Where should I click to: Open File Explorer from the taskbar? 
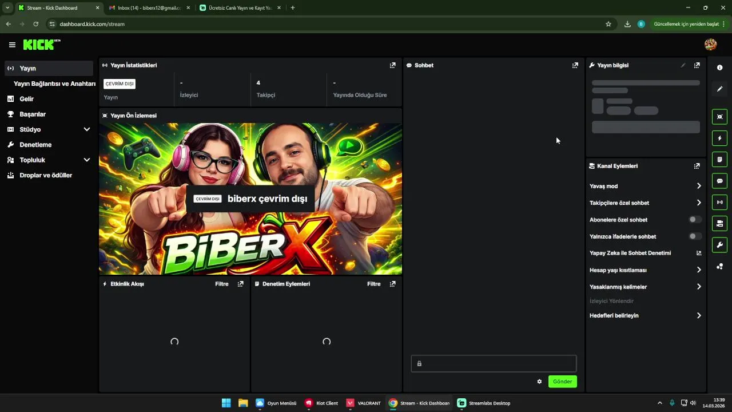click(243, 403)
